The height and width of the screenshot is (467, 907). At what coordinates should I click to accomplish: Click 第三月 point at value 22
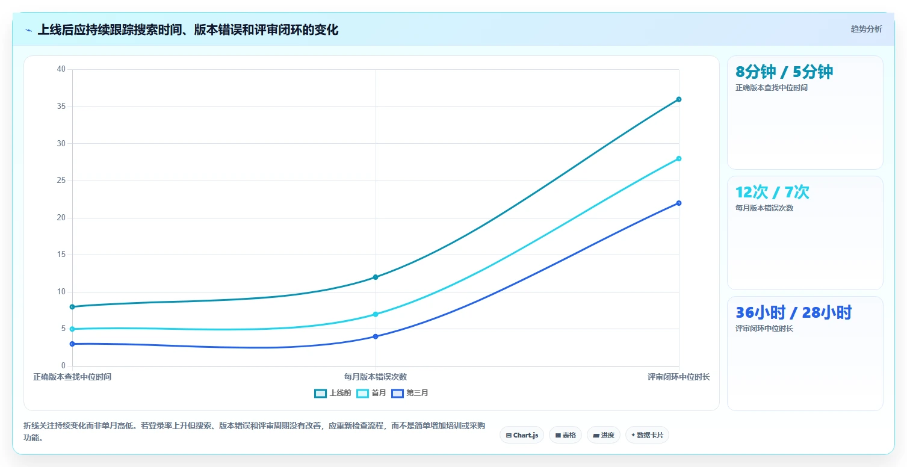tap(679, 203)
